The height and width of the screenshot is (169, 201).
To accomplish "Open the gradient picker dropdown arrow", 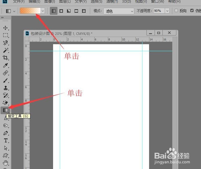I will (x=43, y=11).
